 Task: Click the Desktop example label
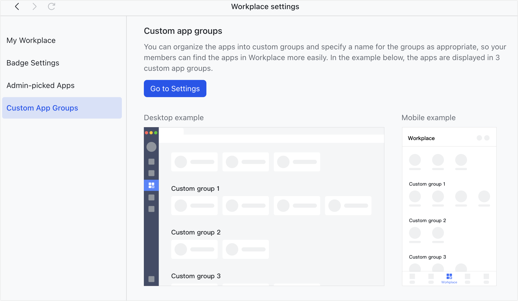(174, 118)
